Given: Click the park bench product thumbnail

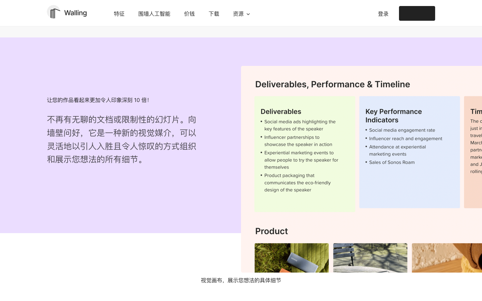Looking at the screenshot, I should coord(370,258).
